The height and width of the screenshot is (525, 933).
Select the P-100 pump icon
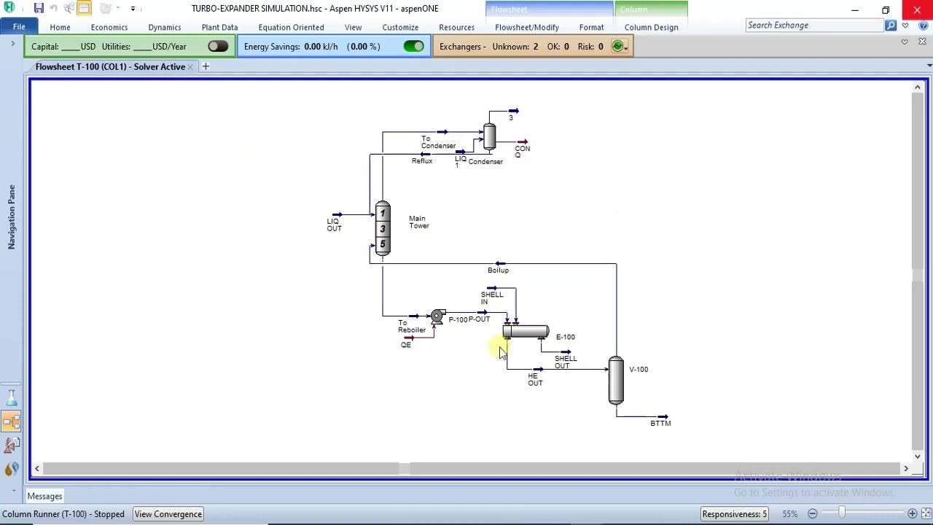437,316
